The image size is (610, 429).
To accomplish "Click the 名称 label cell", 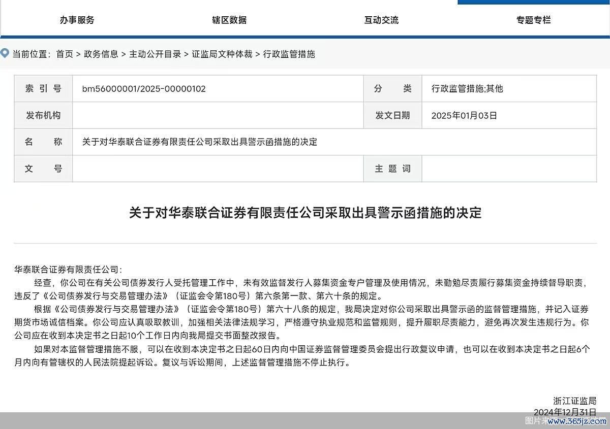I will click(44, 142).
